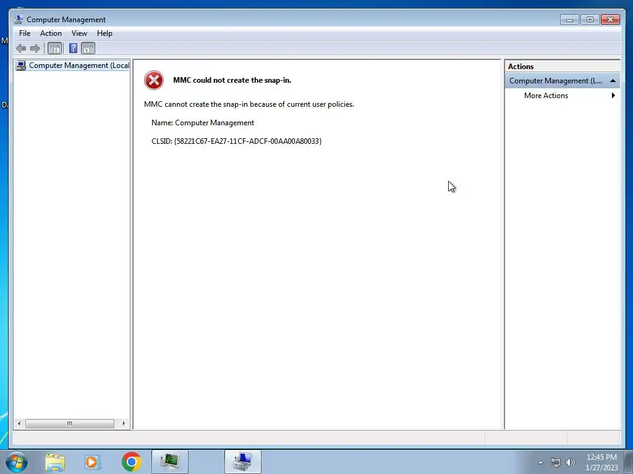This screenshot has height=474, width=633.
Task: Click the network tray icon
Action: (556, 462)
